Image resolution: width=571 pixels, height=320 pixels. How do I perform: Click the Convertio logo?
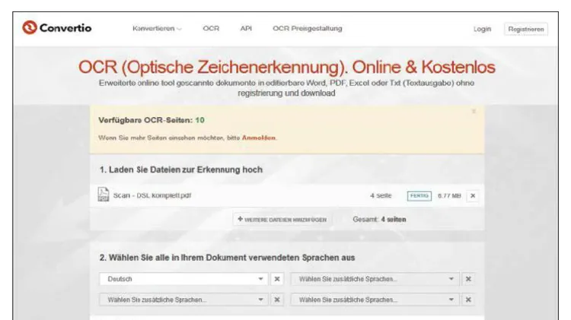[57, 28]
